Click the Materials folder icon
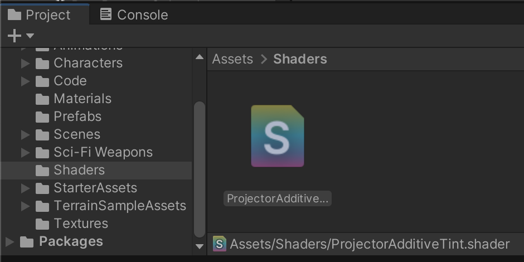This screenshot has height=262, width=524. coord(42,99)
